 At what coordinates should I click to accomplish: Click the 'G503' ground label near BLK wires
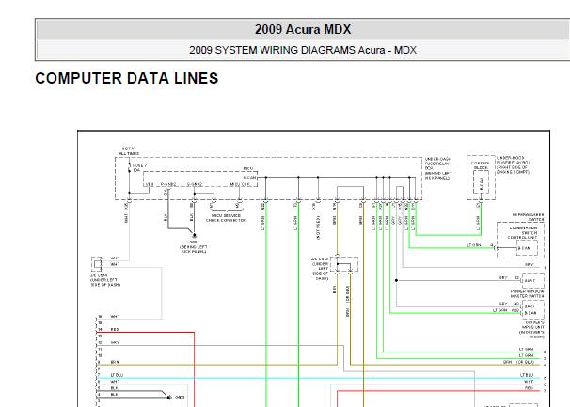click(x=180, y=398)
